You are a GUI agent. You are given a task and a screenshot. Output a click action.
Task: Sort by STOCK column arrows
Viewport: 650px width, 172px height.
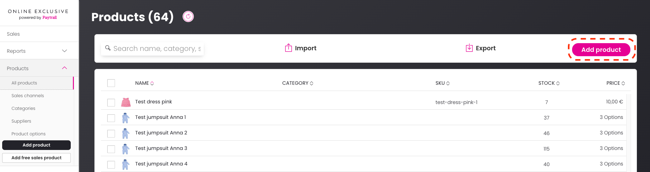[x=558, y=83]
